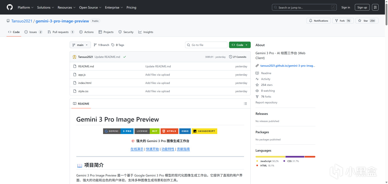Screen dimensions: 388x184
Task: Follow the 贡献指南 link
Action: [x=183, y=149]
